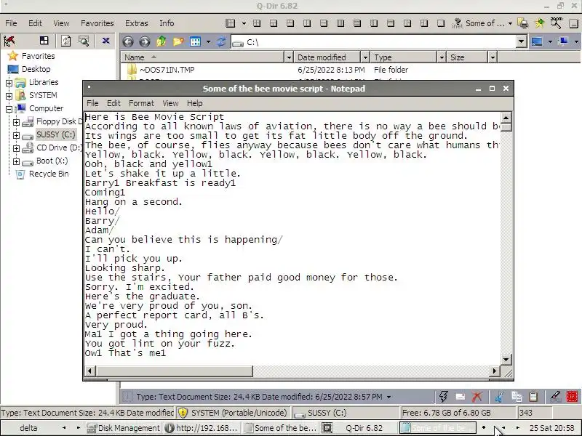Click the red X delete icon in pane status bar
Image resolution: width=582 pixels, height=436 pixels.
477,397
